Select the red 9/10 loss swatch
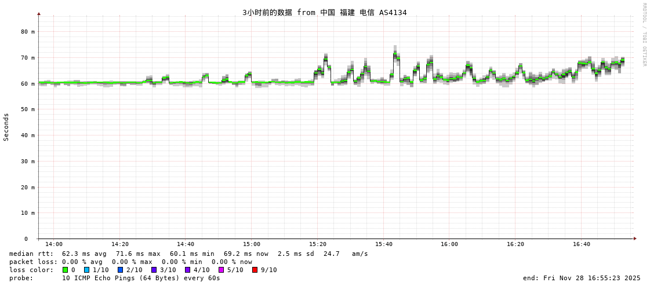Screen dimensions: 650x286 pos(255,270)
